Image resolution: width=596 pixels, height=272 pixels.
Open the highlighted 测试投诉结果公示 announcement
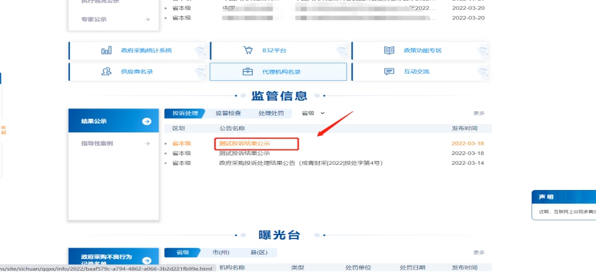(x=245, y=143)
